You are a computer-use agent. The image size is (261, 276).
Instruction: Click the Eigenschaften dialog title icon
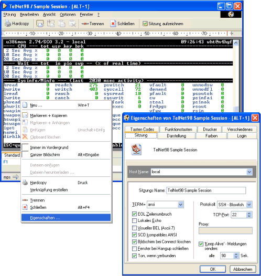click(x=126, y=118)
